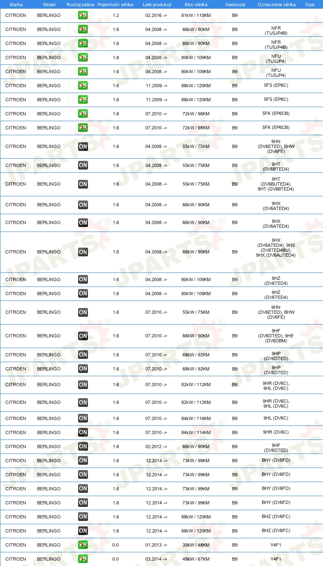Screen dimensions: 323x566
Task: Select the production date cell 02.2012 ->
Action: click(156, 447)
